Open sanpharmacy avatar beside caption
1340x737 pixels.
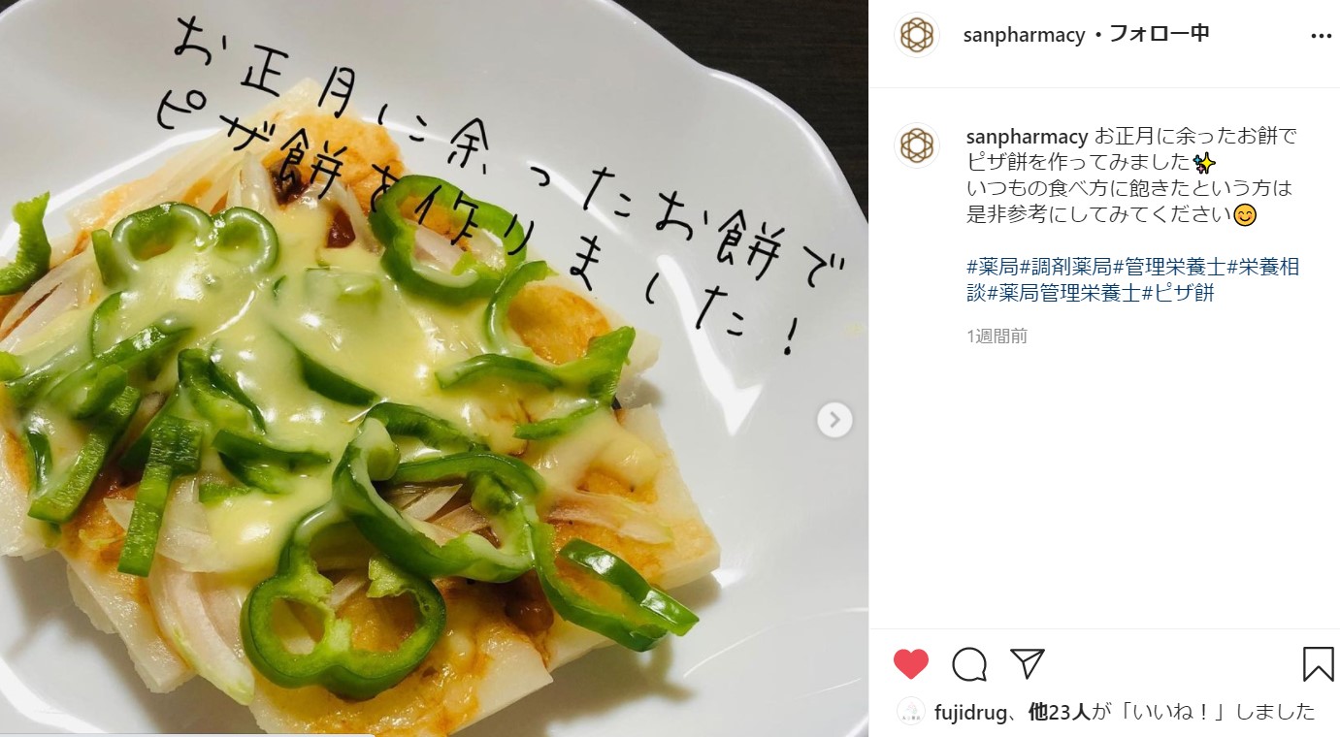916,145
